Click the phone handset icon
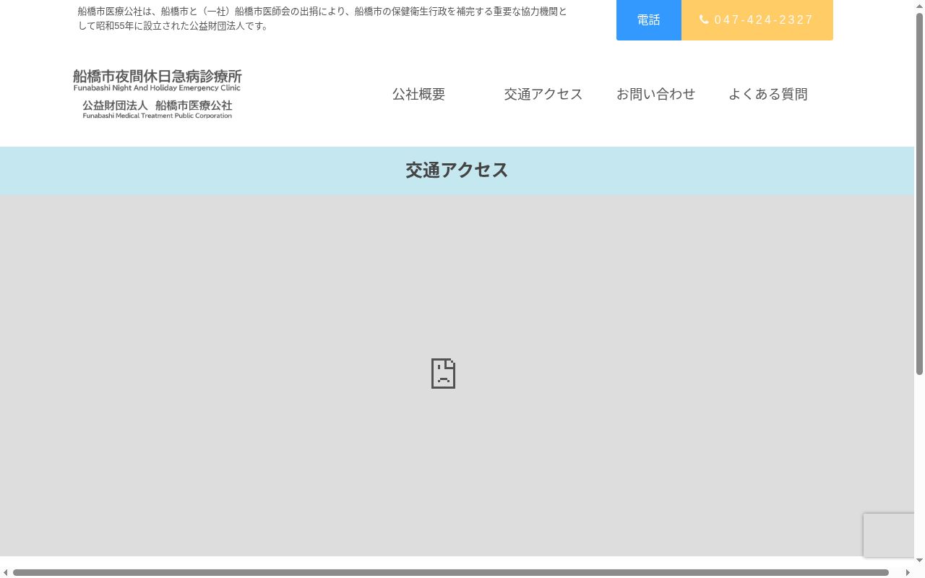925x578 pixels. 704,20
